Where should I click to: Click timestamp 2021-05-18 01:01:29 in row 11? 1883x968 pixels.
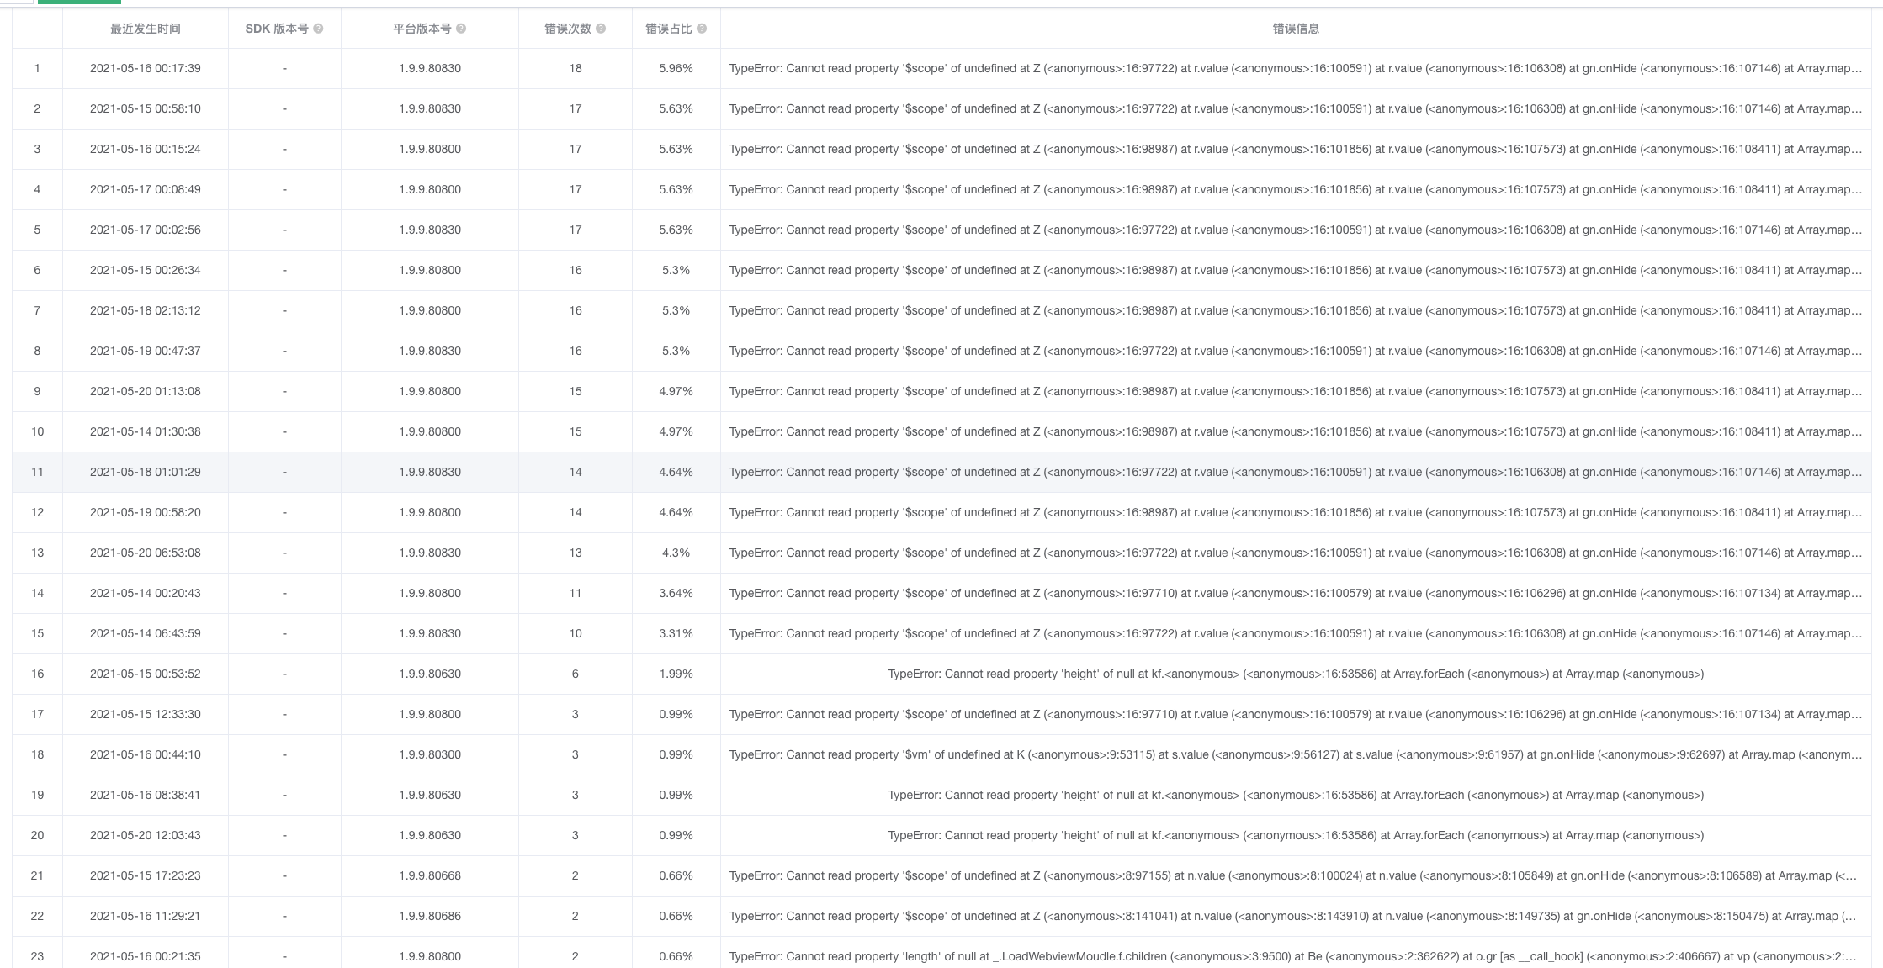coord(145,473)
